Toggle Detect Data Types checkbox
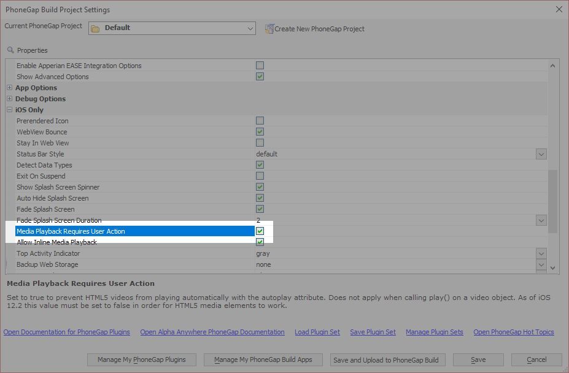Image resolution: width=569 pixels, height=373 pixels. coord(260,165)
